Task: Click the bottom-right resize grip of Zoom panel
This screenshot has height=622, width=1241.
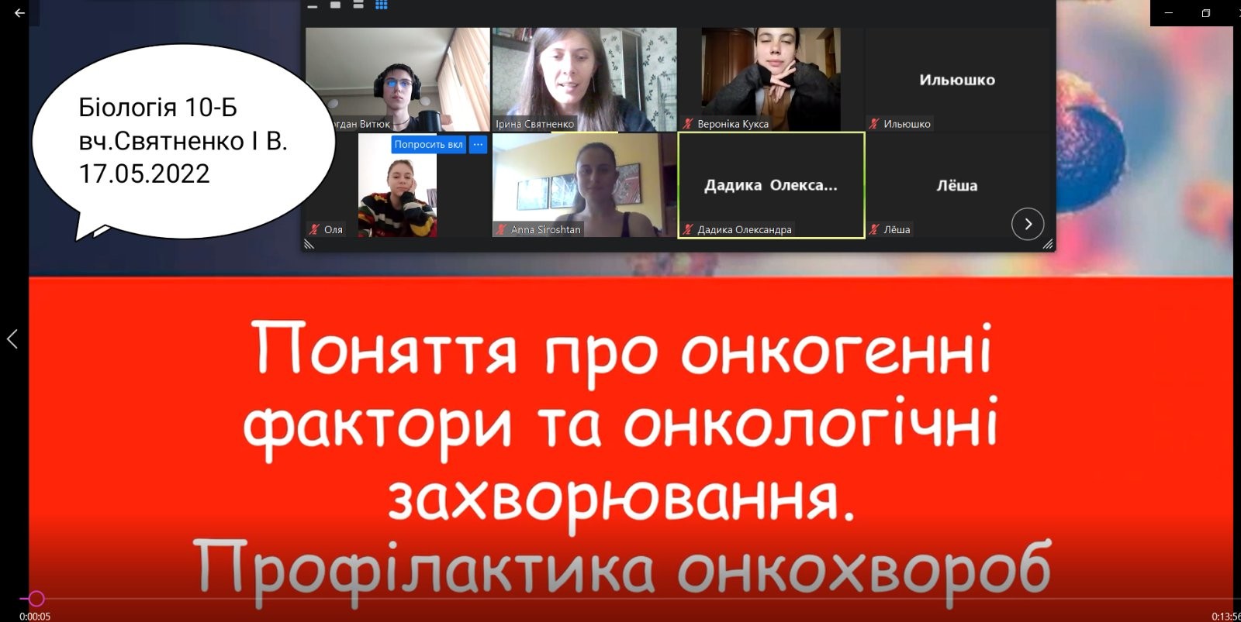Action: coord(1048,244)
